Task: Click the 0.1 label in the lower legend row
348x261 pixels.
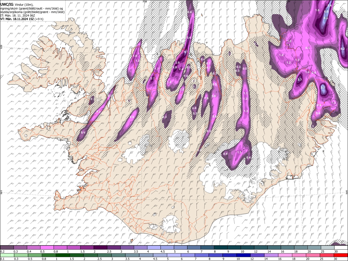Action: (x=2, y=259)
